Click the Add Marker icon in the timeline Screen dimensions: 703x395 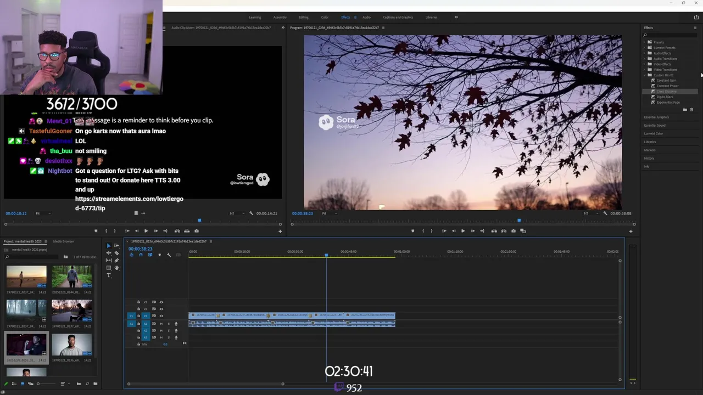[160, 255]
